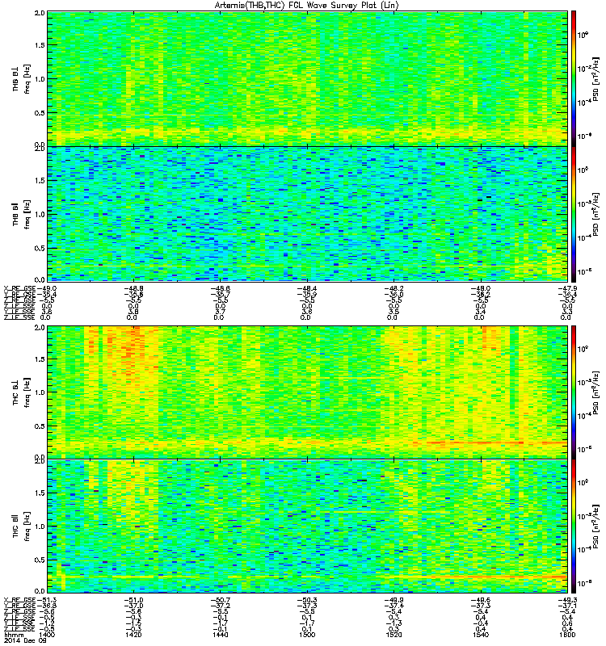Click the THC B-perpendicular spectrogram panel
The height and width of the screenshot is (646, 606).
pos(307,392)
